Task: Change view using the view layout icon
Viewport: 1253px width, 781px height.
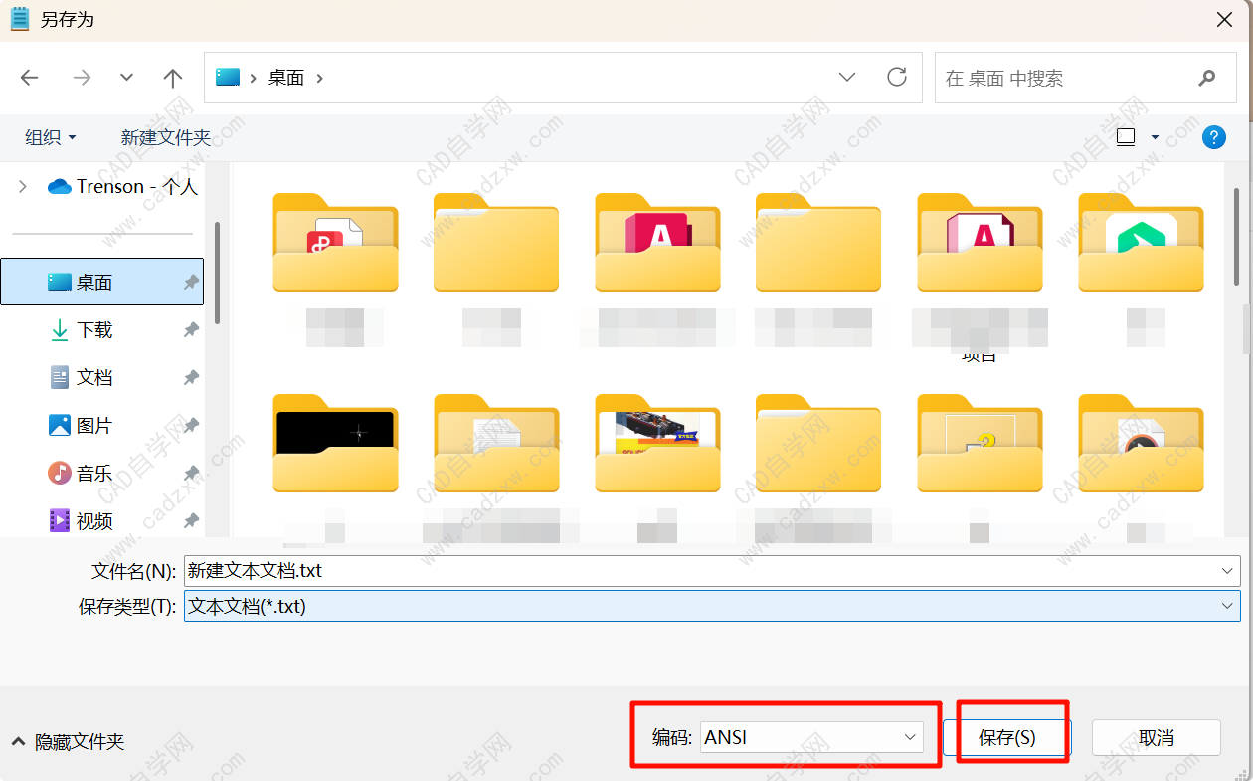Action: 1126,137
